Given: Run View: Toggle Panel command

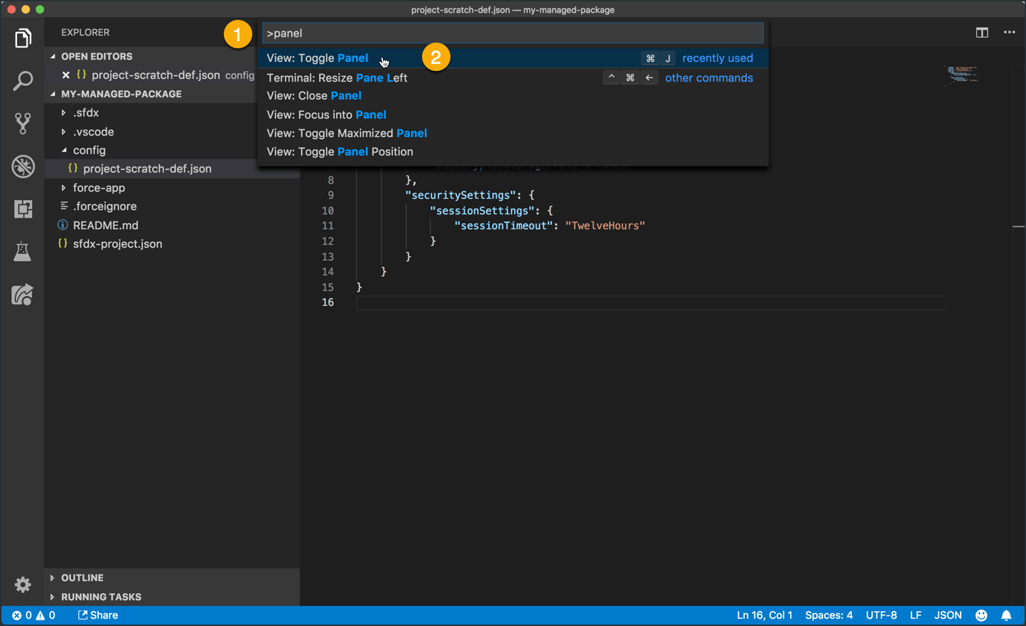Looking at the screenshot, I should (512, 58).
